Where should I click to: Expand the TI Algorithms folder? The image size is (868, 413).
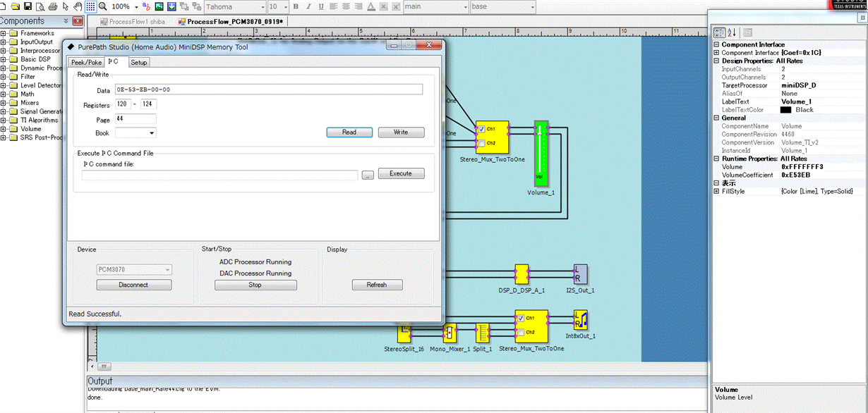click(4, 120)
